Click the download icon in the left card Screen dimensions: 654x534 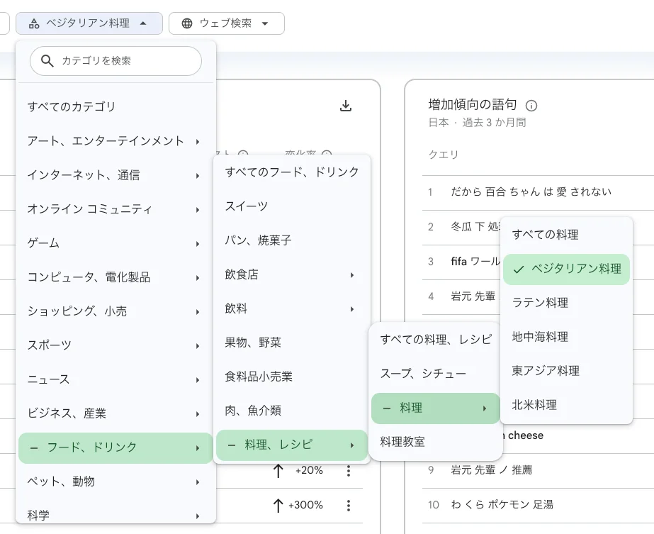[x=345, y=106]
